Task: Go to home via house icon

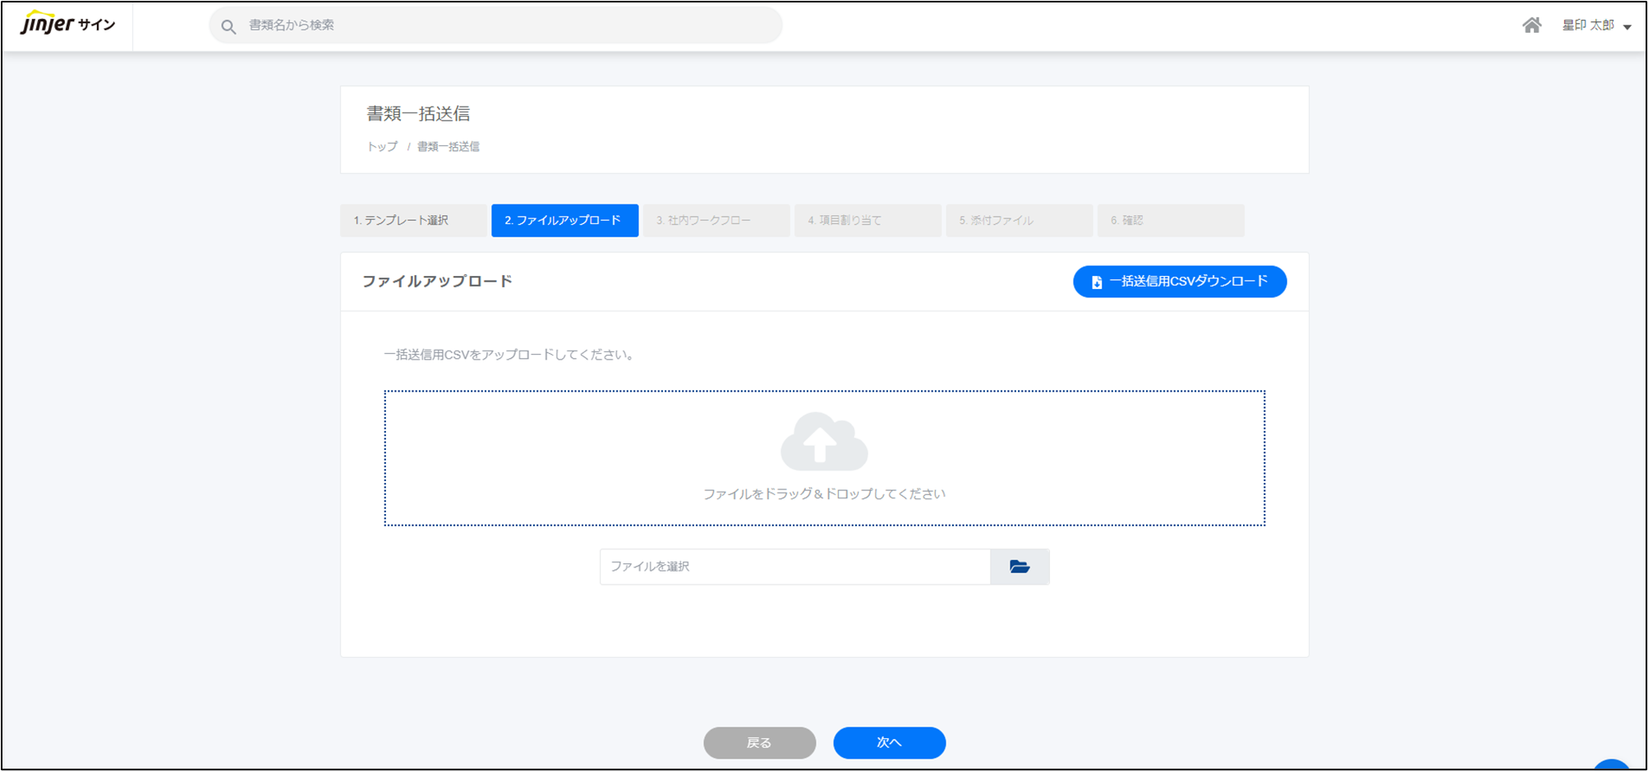Action: (1531, 25)
